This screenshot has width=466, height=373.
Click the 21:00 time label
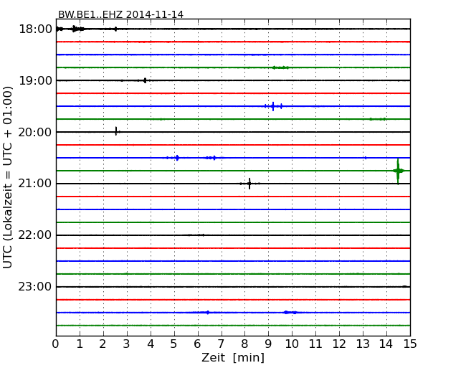click(x=35, y=184)
